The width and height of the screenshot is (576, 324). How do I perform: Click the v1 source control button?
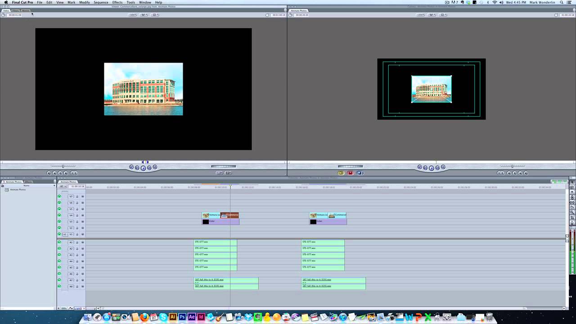(x=65, y=234)
